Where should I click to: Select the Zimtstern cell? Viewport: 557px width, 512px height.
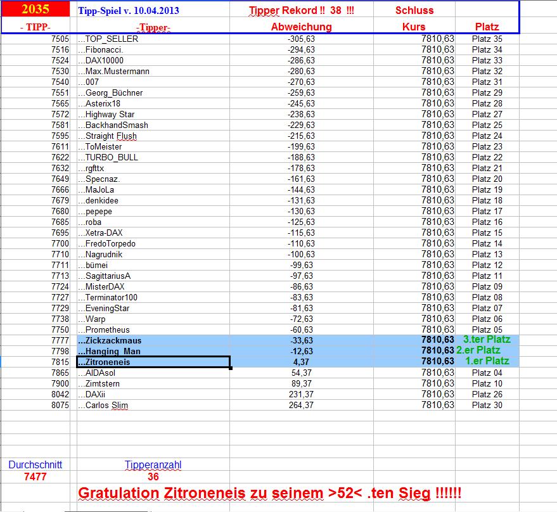click(153, 384)
